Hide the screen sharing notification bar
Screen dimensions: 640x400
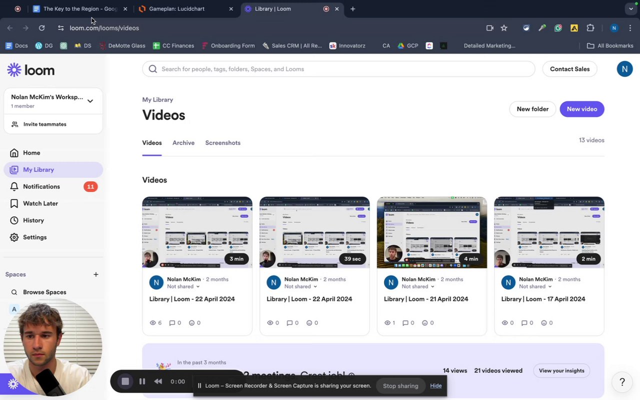pyautogui.click(x=436, y=385)
